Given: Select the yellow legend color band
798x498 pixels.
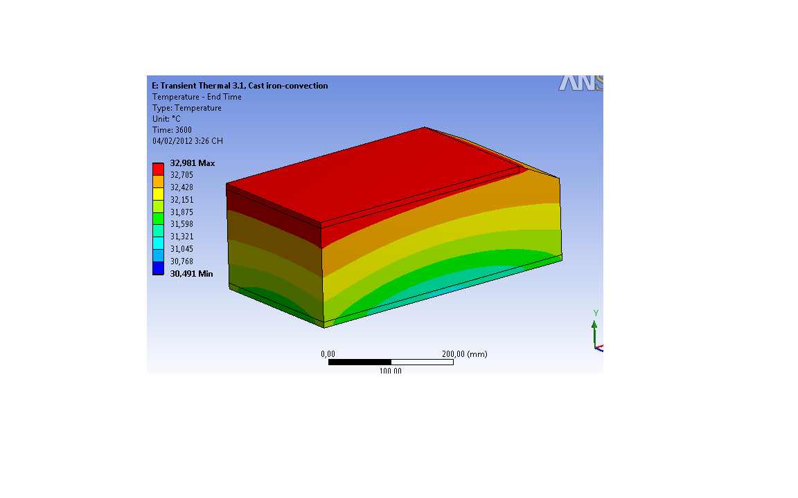Looking at the screenshot, I should click(x=158, y=194).
